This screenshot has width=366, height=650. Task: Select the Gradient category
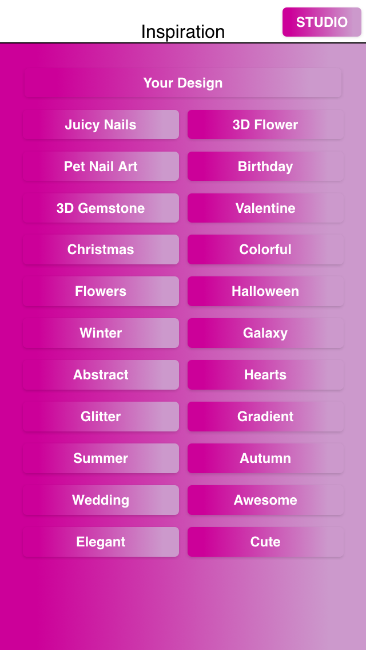[x=265, y=417]
